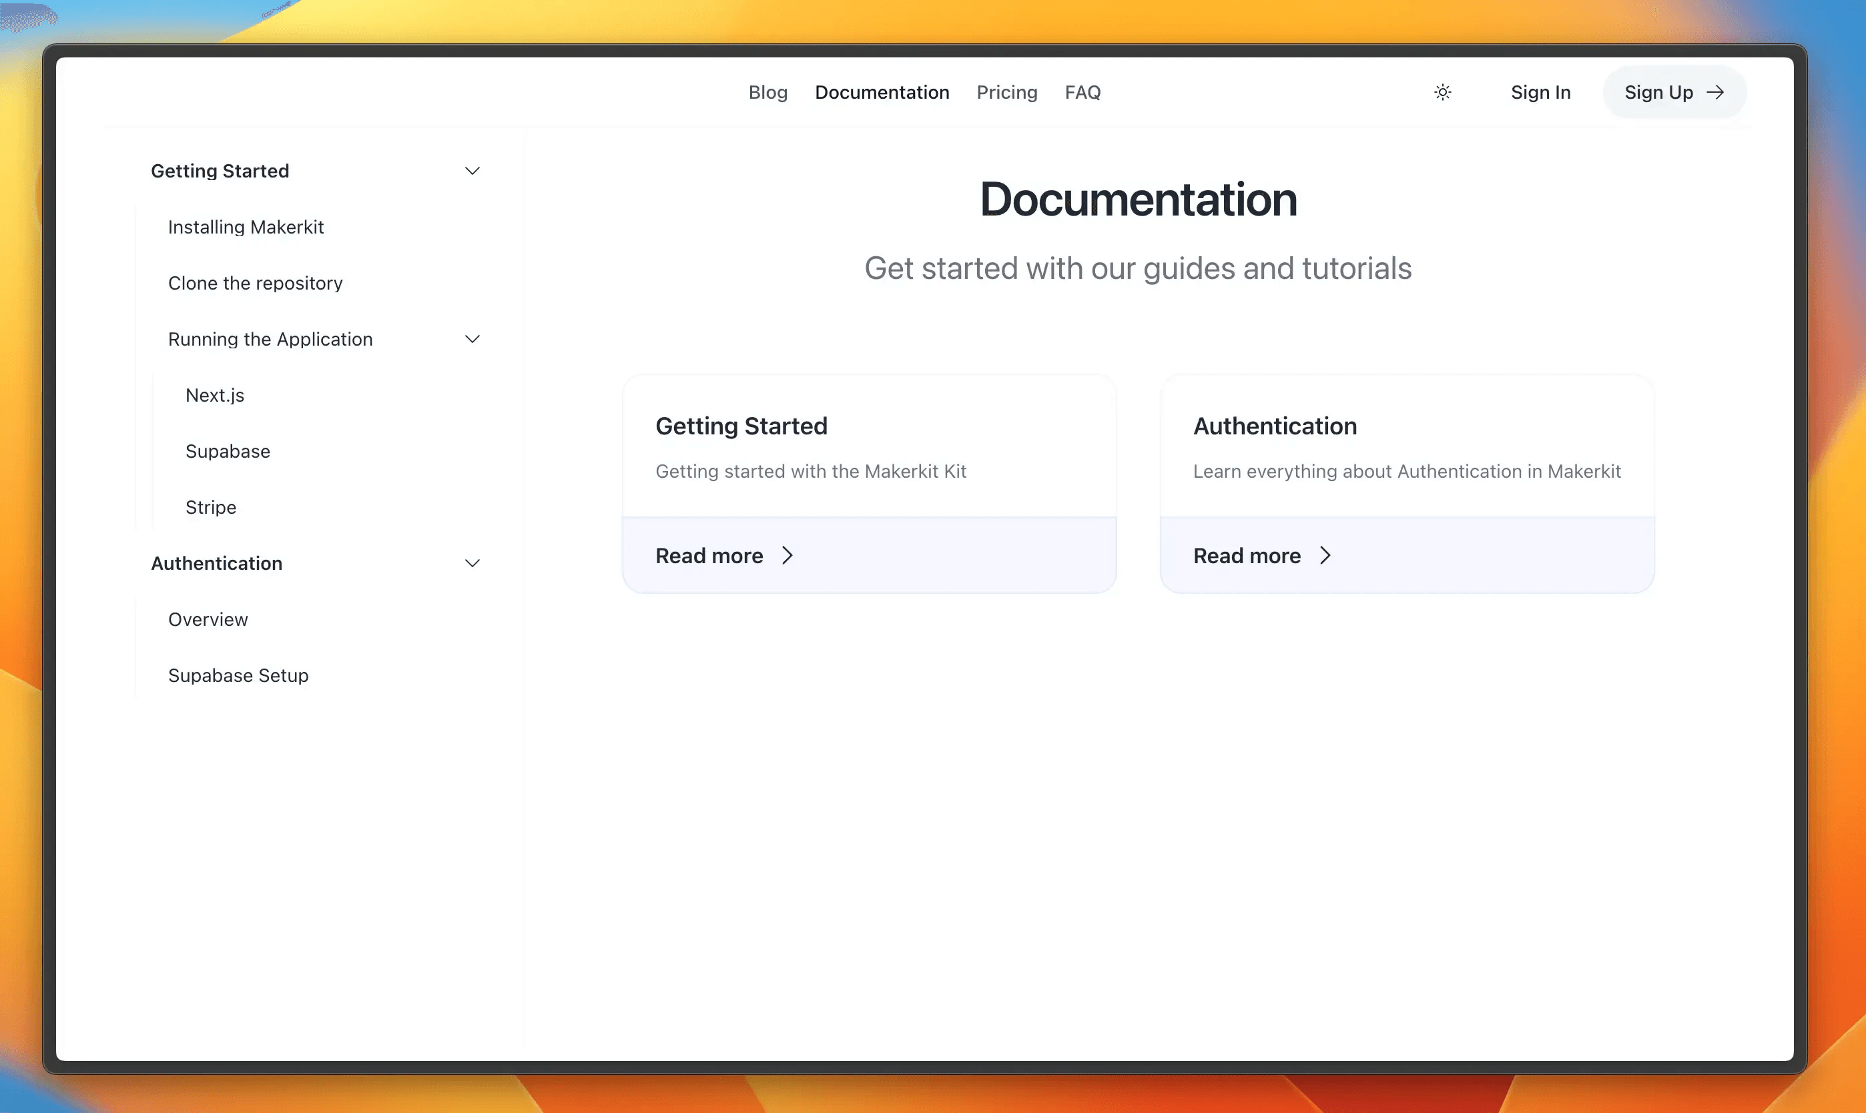Viewport: 1866px width, 1113px height.
Task: Click the chevron next to Running the Application
Action: click(471, 338)
